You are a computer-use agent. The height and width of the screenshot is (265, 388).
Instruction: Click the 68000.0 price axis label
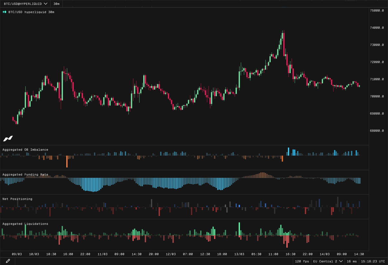(377, 131)
